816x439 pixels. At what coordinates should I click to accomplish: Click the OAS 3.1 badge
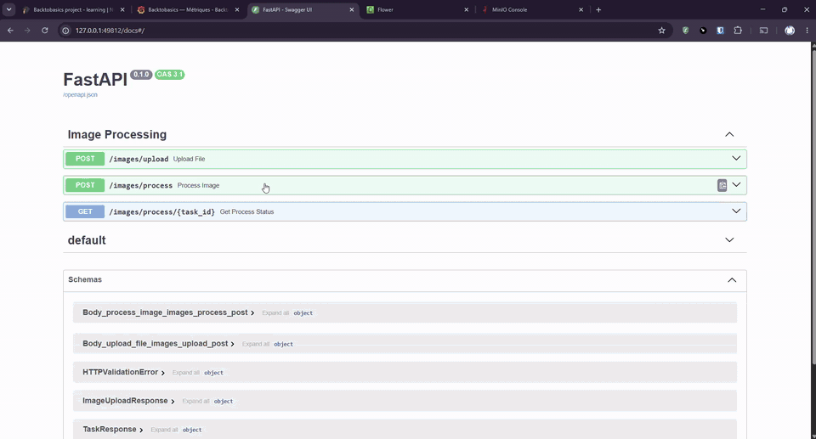[170, 75]
